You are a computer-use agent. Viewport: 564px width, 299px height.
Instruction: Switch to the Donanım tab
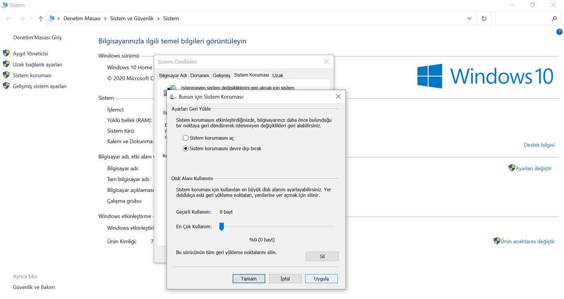(x=199, y=76)
